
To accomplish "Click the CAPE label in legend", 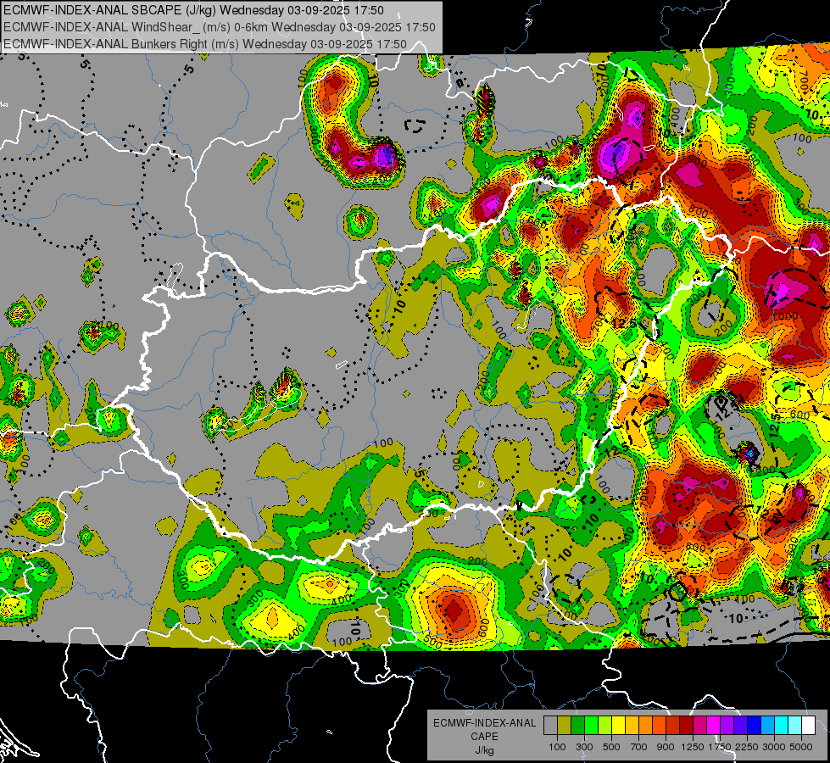I will coord(484,737).
